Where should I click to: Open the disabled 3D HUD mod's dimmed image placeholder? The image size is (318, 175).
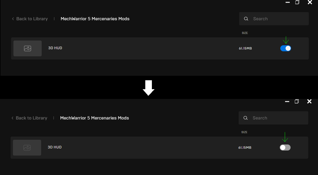pos(27,148)
